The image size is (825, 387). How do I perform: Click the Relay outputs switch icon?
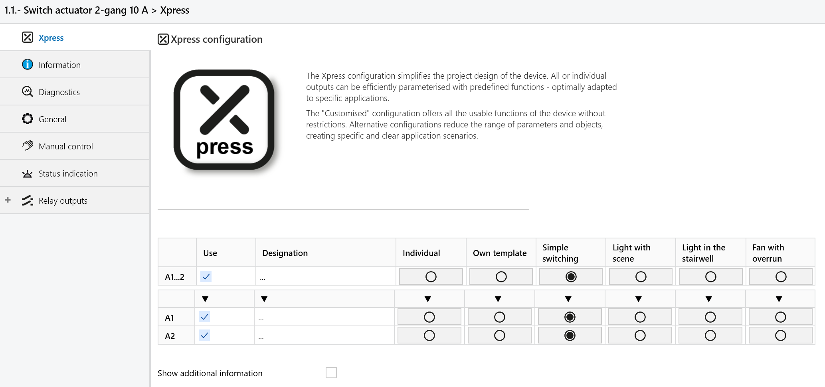click(x=28, y=200)
